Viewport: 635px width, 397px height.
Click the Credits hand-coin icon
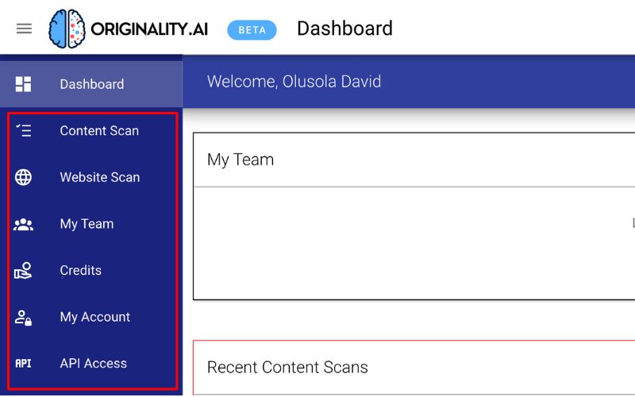click(x=24, y=271)
